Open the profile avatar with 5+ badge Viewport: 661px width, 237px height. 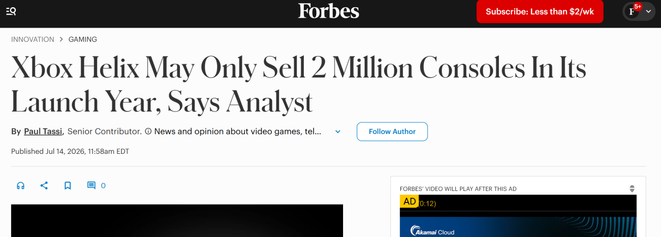(x=633, y=12)
